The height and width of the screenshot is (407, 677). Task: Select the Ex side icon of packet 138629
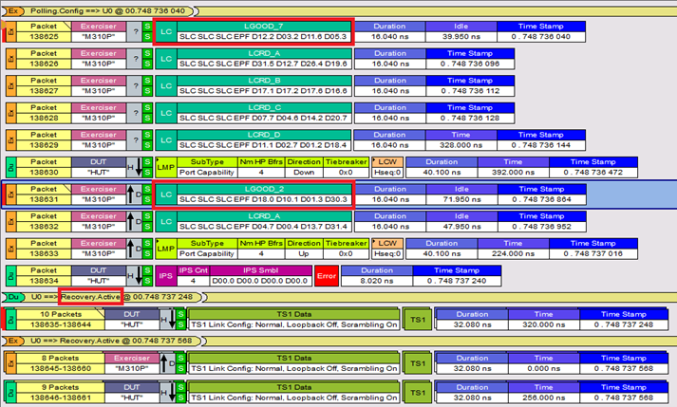(10, 140)
